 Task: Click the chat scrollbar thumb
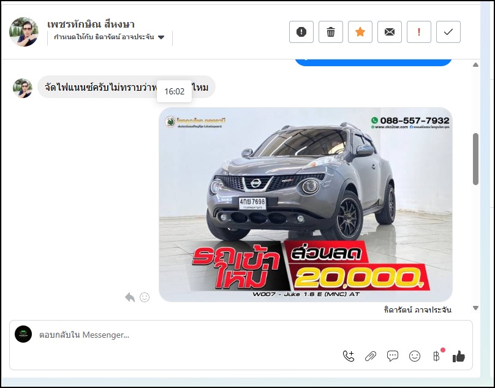(x=475, y=159)
